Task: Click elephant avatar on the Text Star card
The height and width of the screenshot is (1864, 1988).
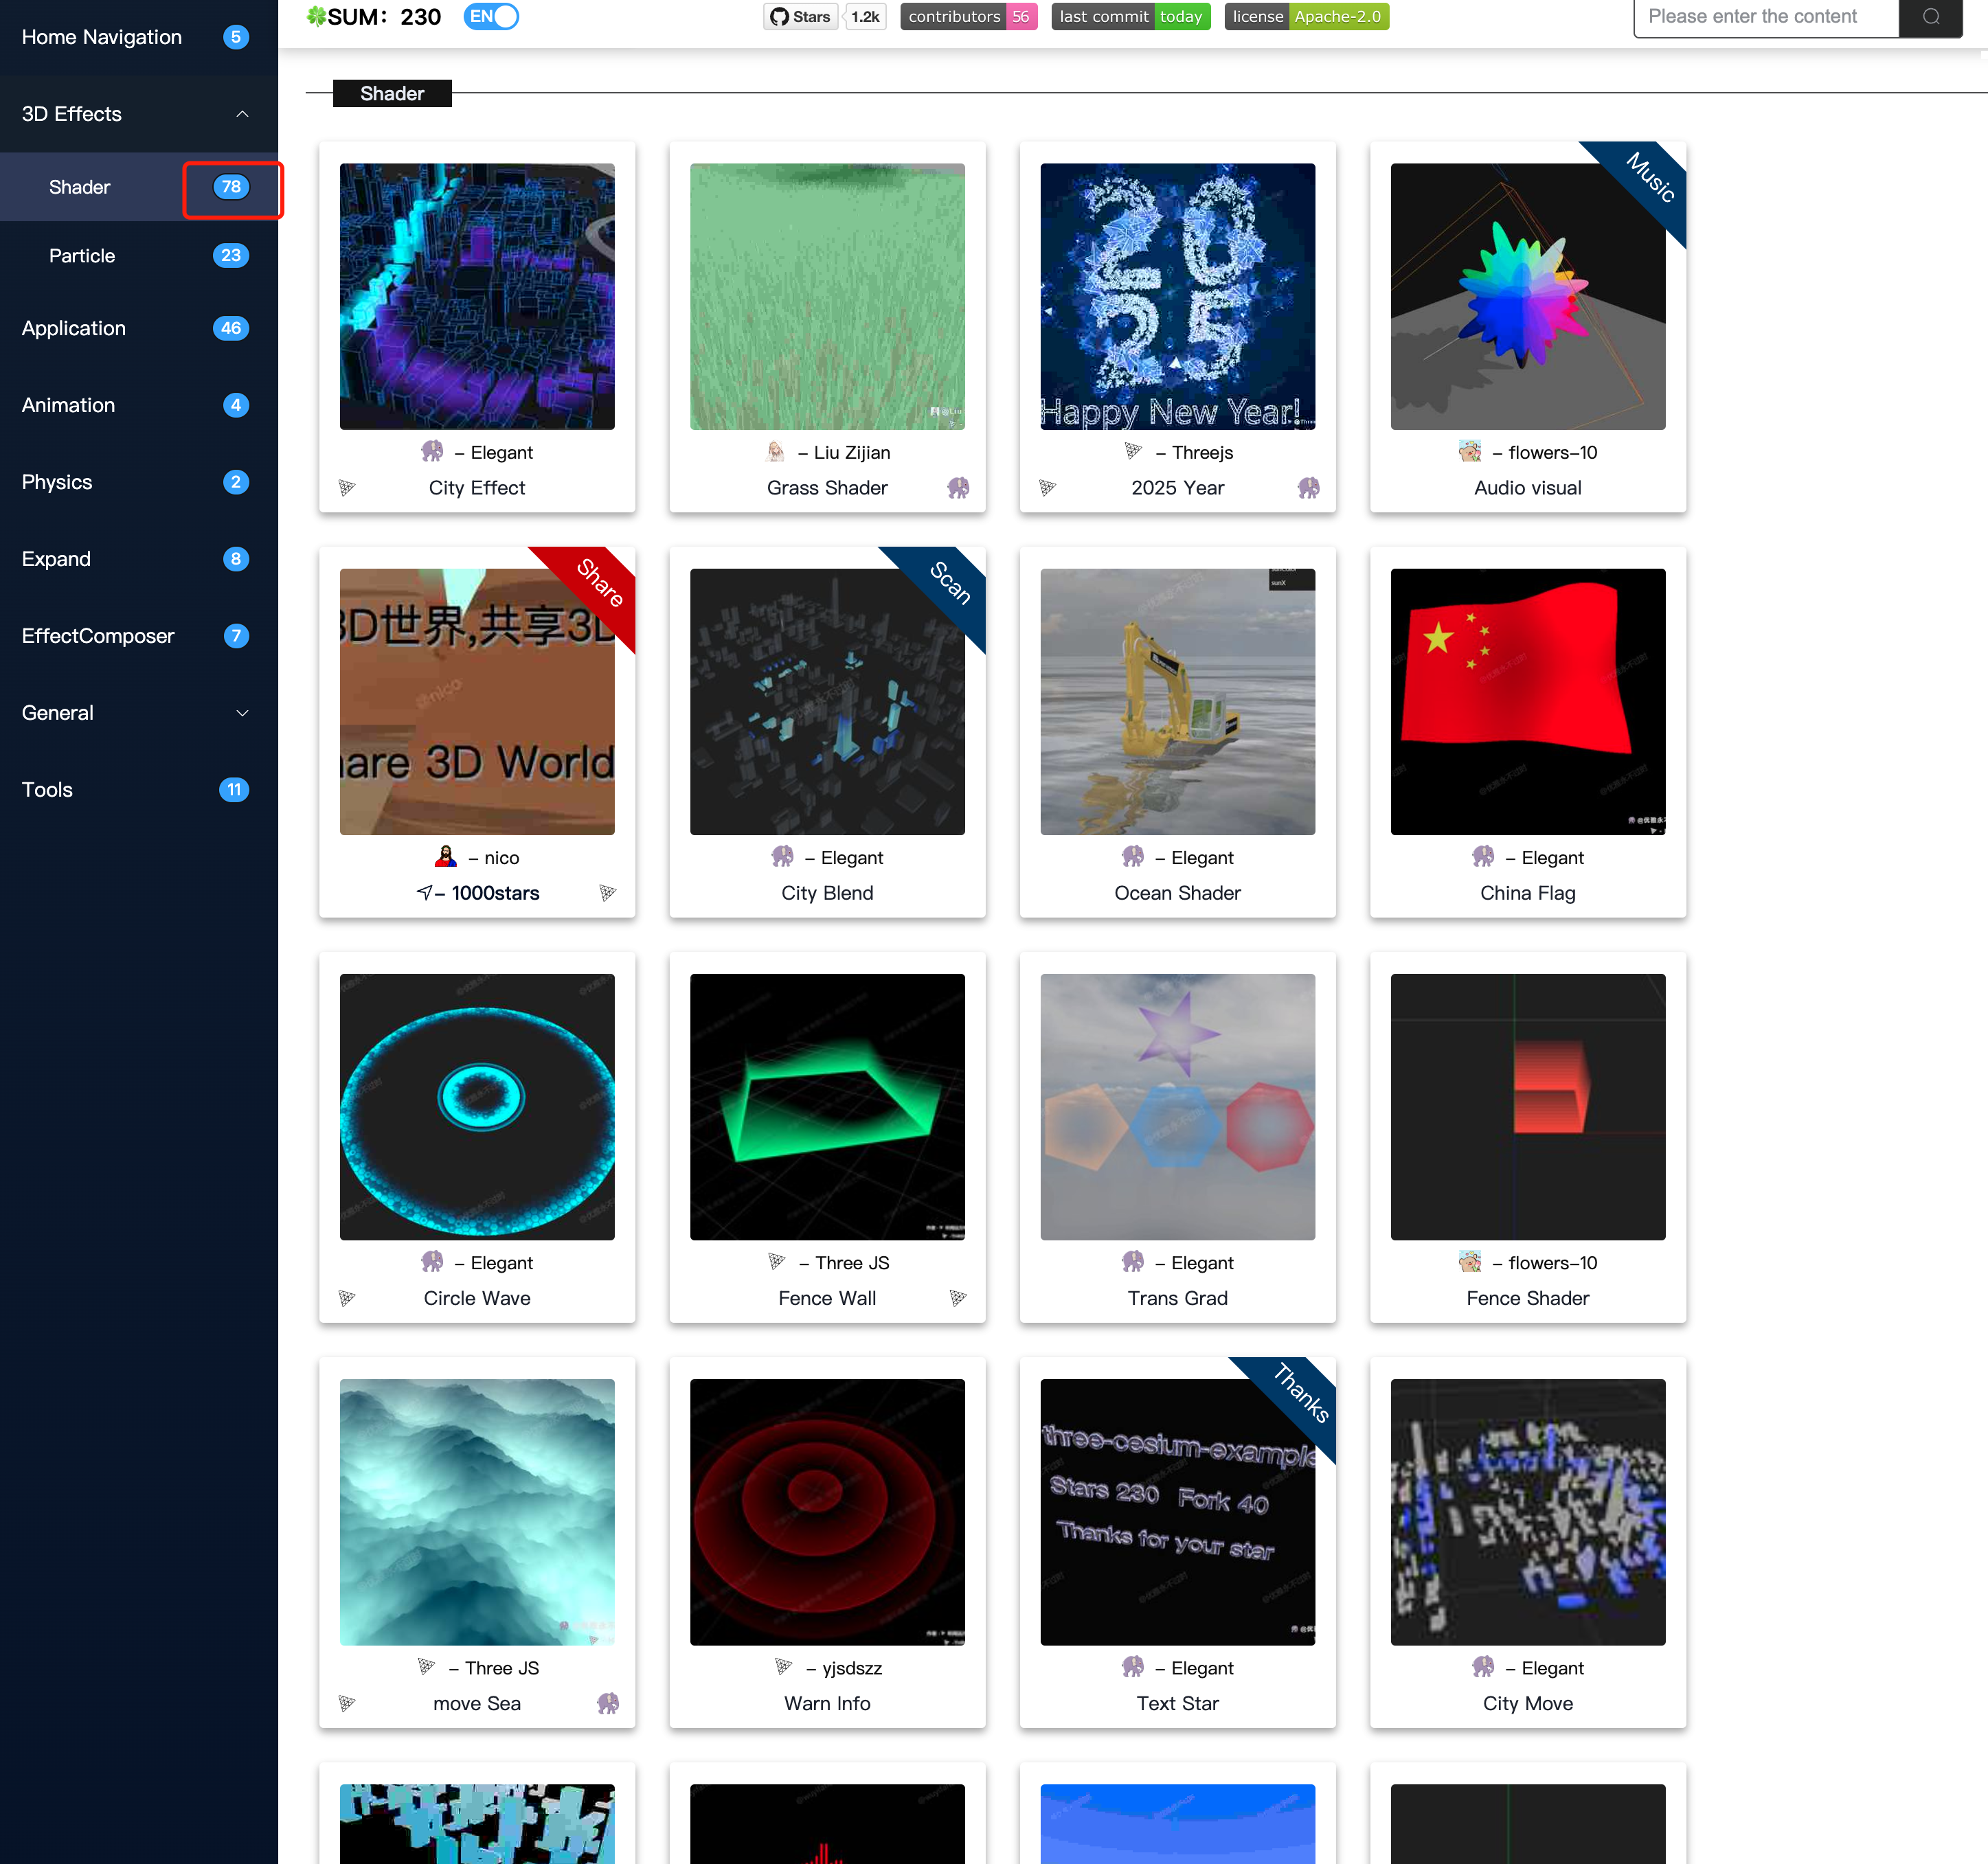Action: click(x=1133, y=1667)
